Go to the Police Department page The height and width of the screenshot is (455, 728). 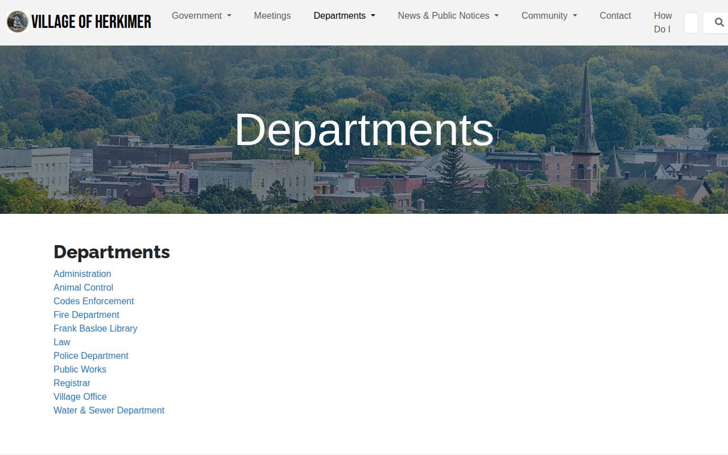point(91,355)
